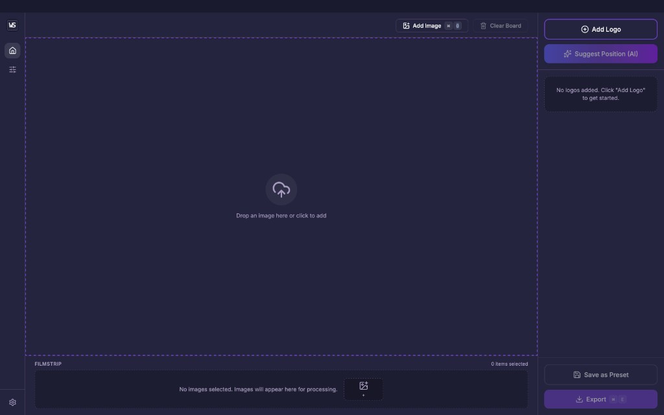Trigger Suggest Position (AI)

click(600, 54)
